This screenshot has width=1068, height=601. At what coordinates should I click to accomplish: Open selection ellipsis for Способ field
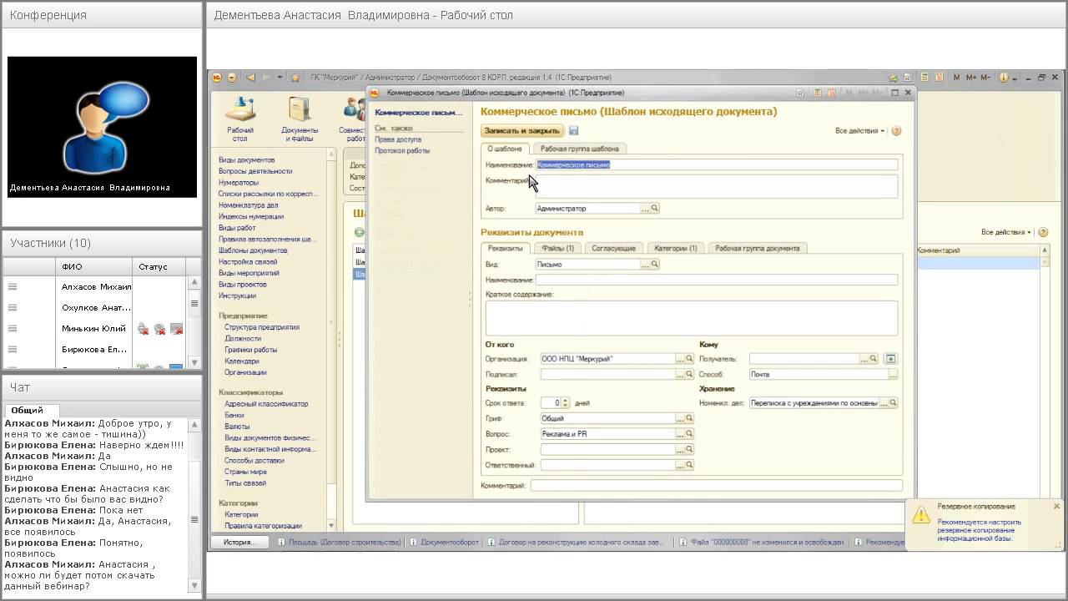click(x=892, y=375)
